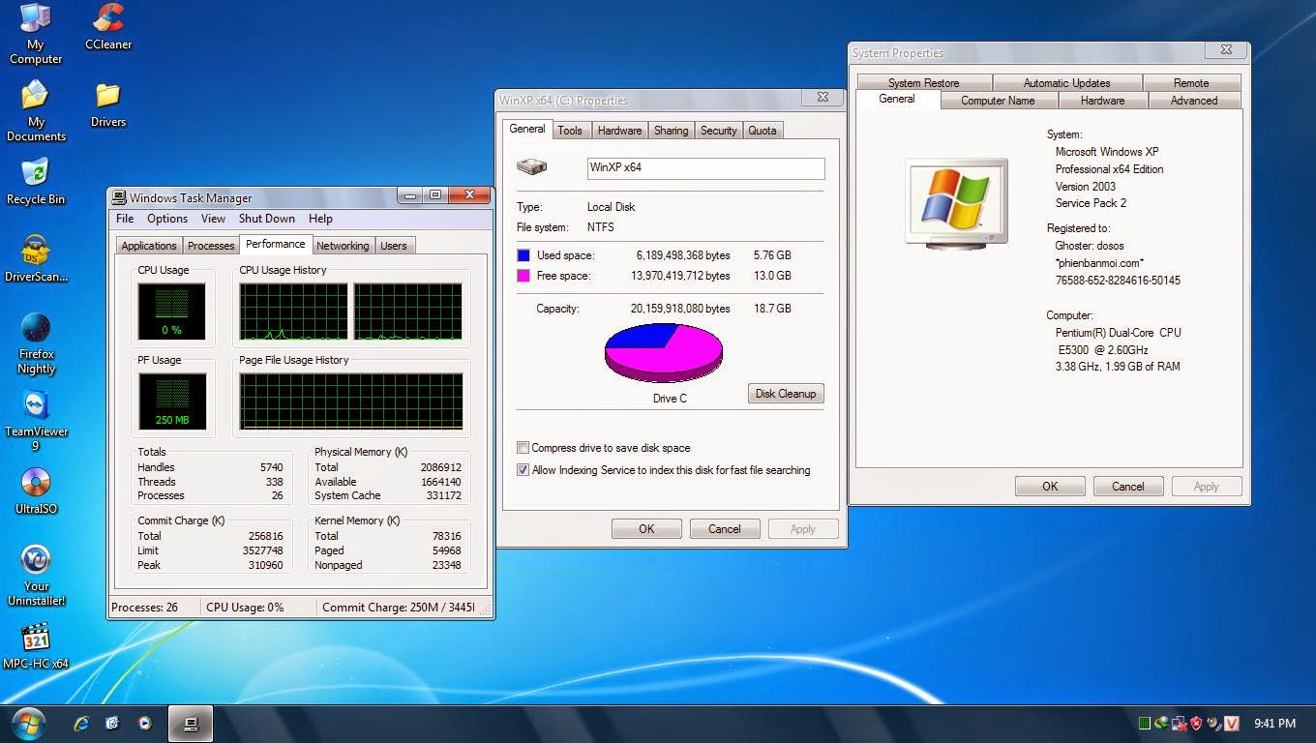Open the Drivers folder on the desktop

tap(108, 104)
